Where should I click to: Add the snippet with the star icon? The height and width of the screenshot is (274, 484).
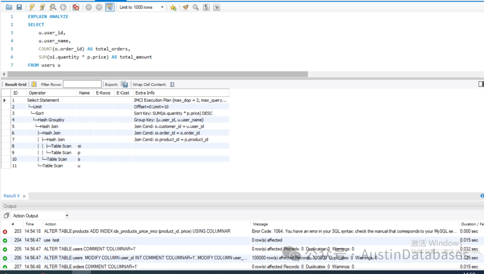point(173,7)
